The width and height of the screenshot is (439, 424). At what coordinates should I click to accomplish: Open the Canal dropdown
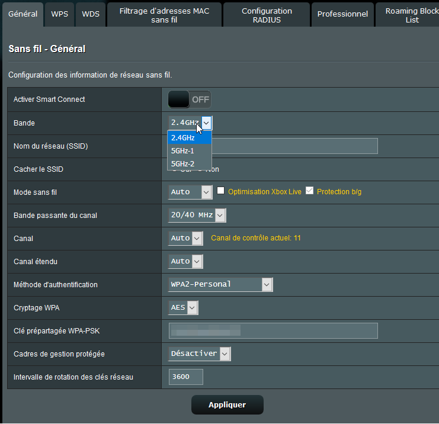pos(185,239)
